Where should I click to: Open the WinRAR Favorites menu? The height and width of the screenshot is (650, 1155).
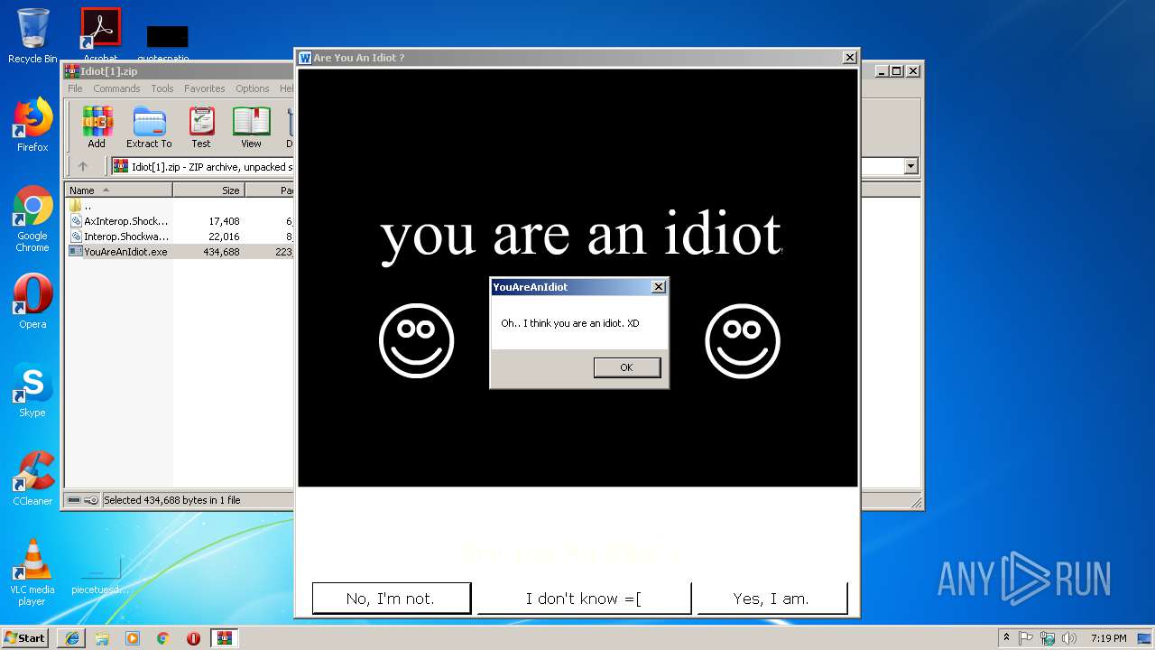205,88
